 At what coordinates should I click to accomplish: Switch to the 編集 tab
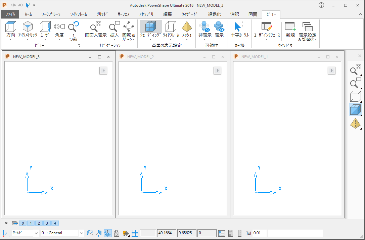(x=167, y=14)
